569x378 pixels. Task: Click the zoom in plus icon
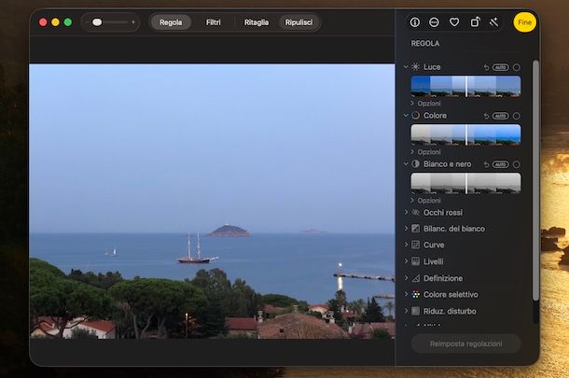(x=133, y=22)
